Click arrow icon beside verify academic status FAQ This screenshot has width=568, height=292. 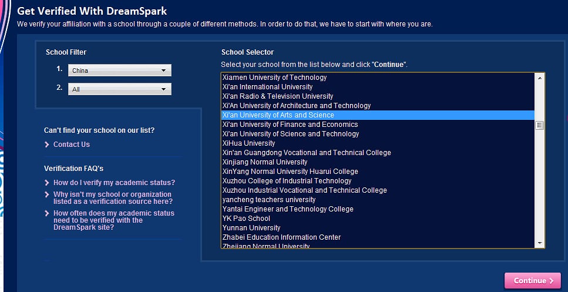click(47, 182)
